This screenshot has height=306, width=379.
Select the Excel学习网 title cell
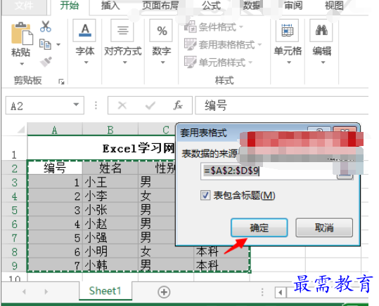tap(101, 147)
